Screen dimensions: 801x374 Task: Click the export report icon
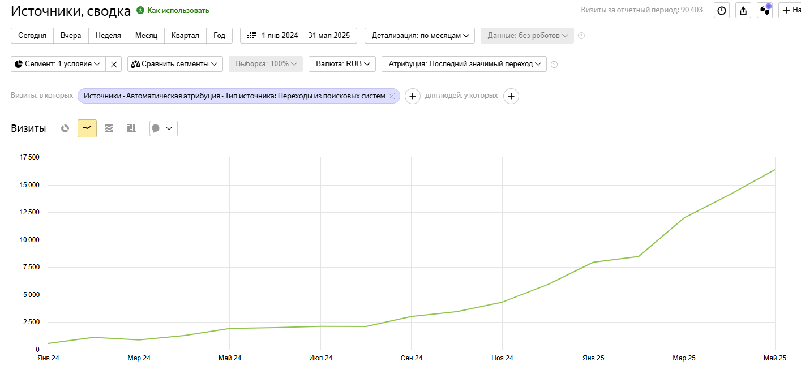click(x=743, y=10)
